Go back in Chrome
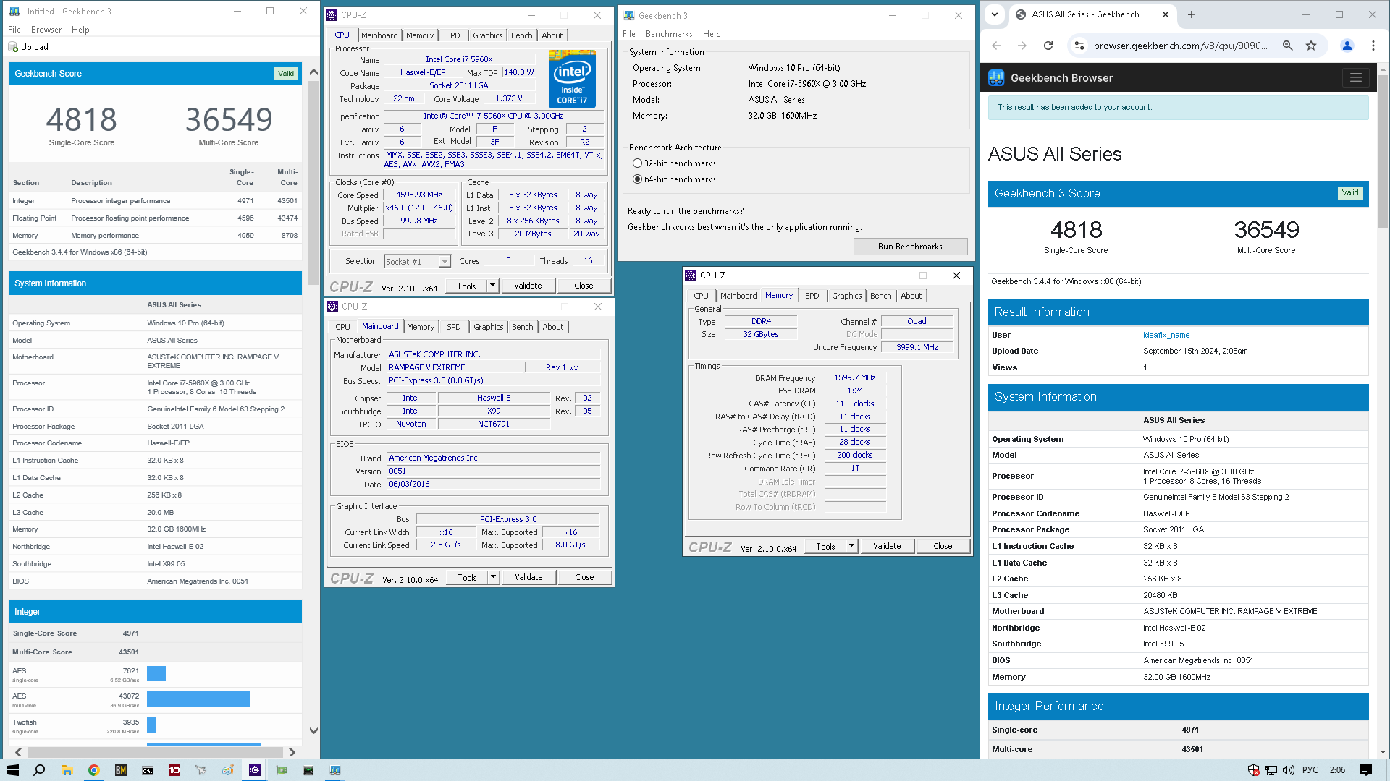The image size is (1390, 781). tap(996, 46)
